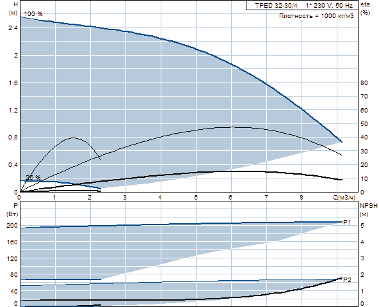Viewport: 379px width, 307px height.
Task: Click the eta (%) axis label
Action: [x=365, y=8]
